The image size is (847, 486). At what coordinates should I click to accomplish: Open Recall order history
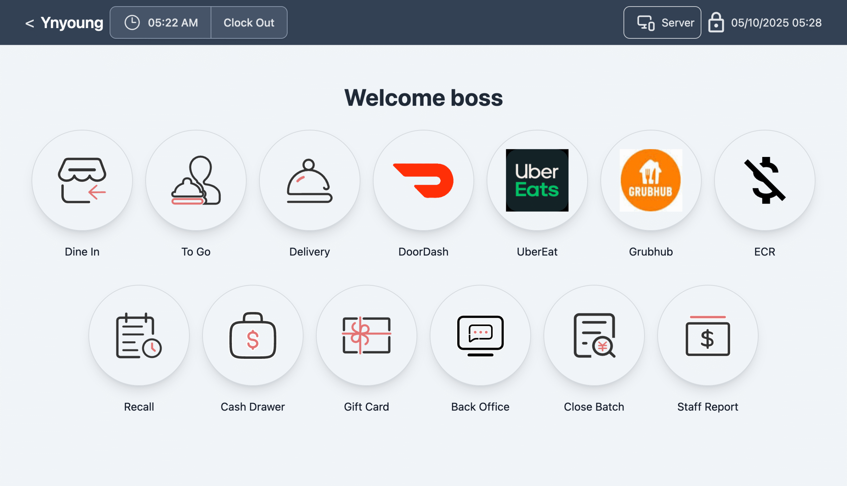pyautogui.click(x=139, y=335)
